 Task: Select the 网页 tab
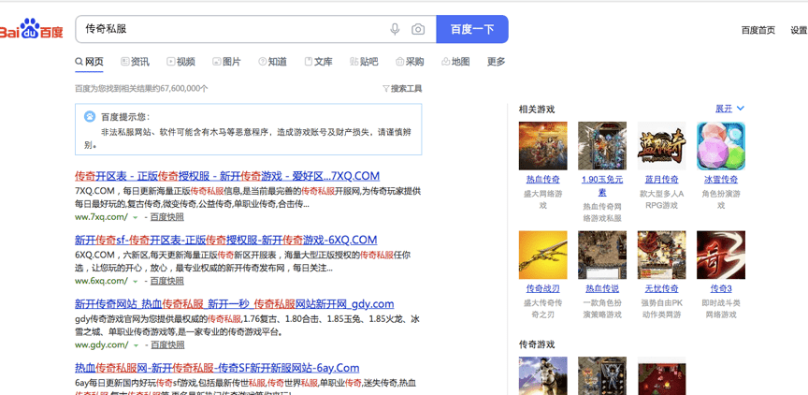(89, 62)
